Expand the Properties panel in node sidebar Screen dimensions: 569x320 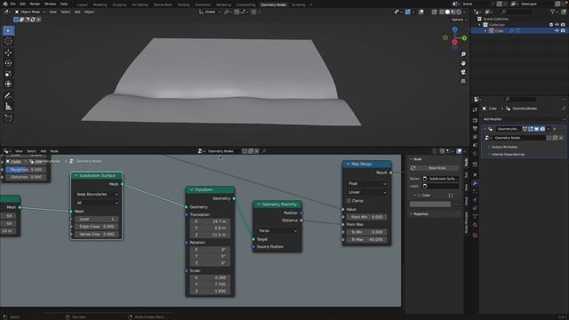pyautogui.click(x=421, y=214)
